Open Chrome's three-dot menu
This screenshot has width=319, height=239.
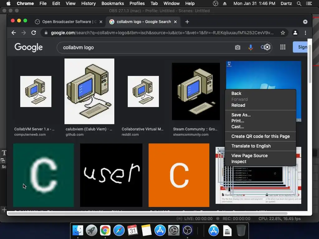point(305,33)
